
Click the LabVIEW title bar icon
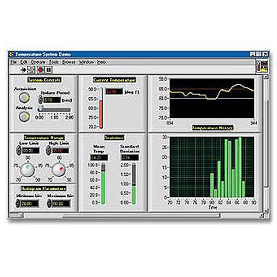11,54
